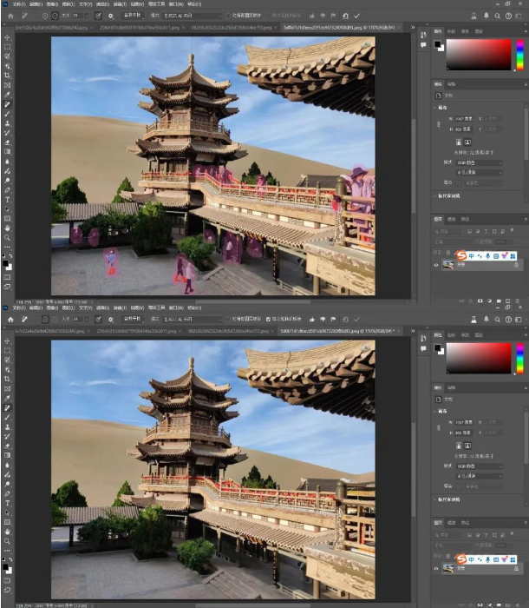Activate the Zoom tool in lower toolbar

point(8,540)
